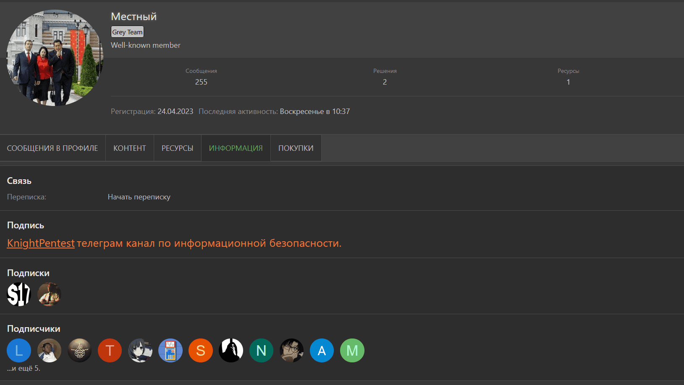Open the follower avatar right of blue L
The image size is (684, 385).
(49, 350)
